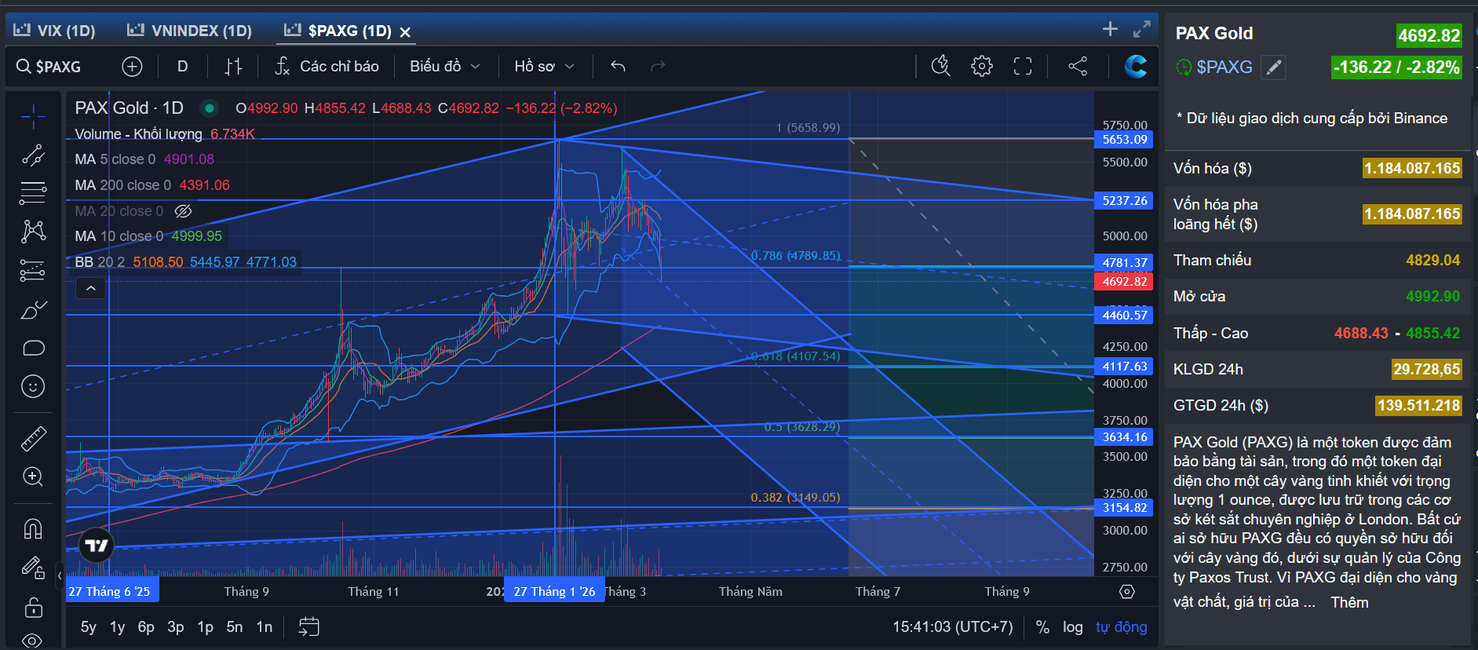Expand the 'Hồ sơ' dropdown
Screen dimensions: 1478x650
(545, 67)
